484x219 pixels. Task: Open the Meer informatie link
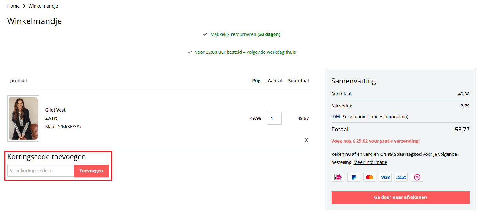click(370, 162)
